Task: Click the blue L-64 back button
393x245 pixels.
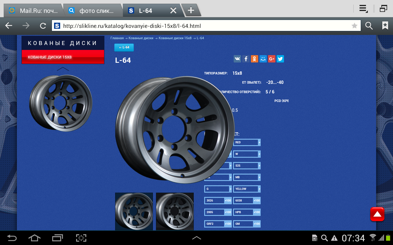Action: (x=124, y=47)
